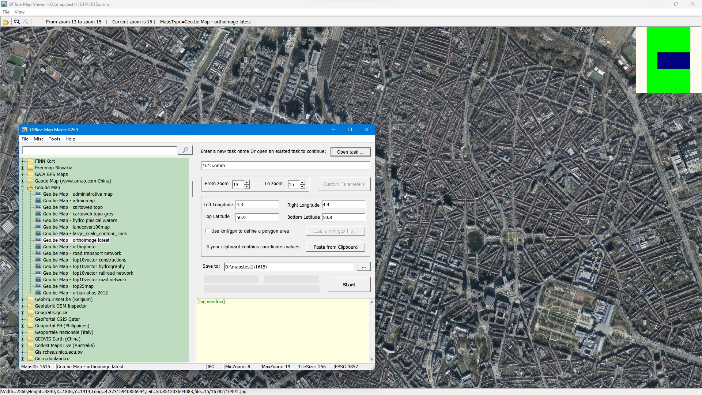Open View menu in Offline Map Viewer
Viewport: 702px width, 395px height.
[19, 12]
